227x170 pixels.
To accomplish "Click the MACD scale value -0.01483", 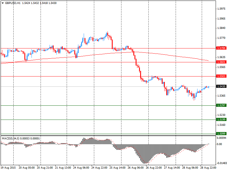I will [222, 163].
